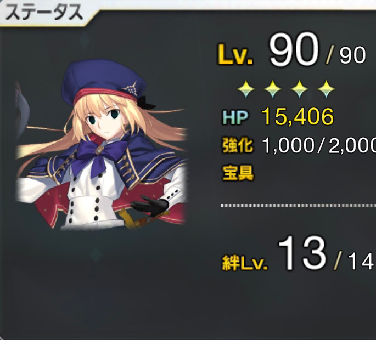Tap the 絆Lv. label icon
Viewport: 376px width, 340px height.
[x=245, y=263]
